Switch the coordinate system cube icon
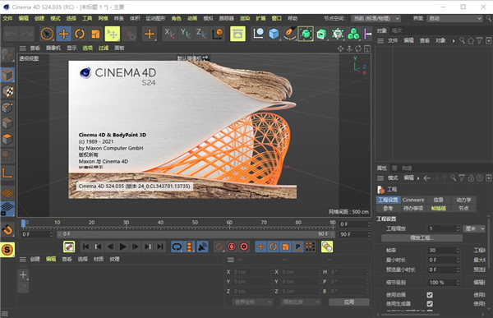Viewport: 493px width, 318px height. (x=217, y=34)
